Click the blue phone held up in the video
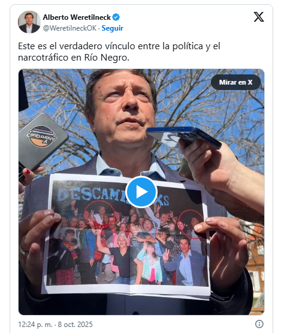Viewport: 299px width, 333px height. (x=184, y=136)
